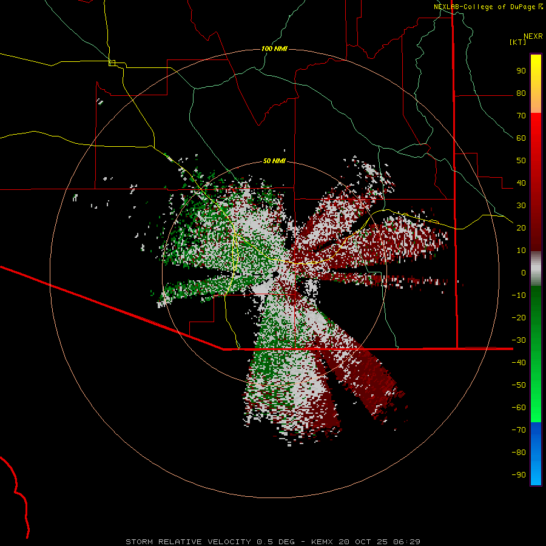This screenshot has height=546, width=546.
Task: Pick the blue segment of the velocity color bar
Action: pyautogui.click(x=536, y=454)
